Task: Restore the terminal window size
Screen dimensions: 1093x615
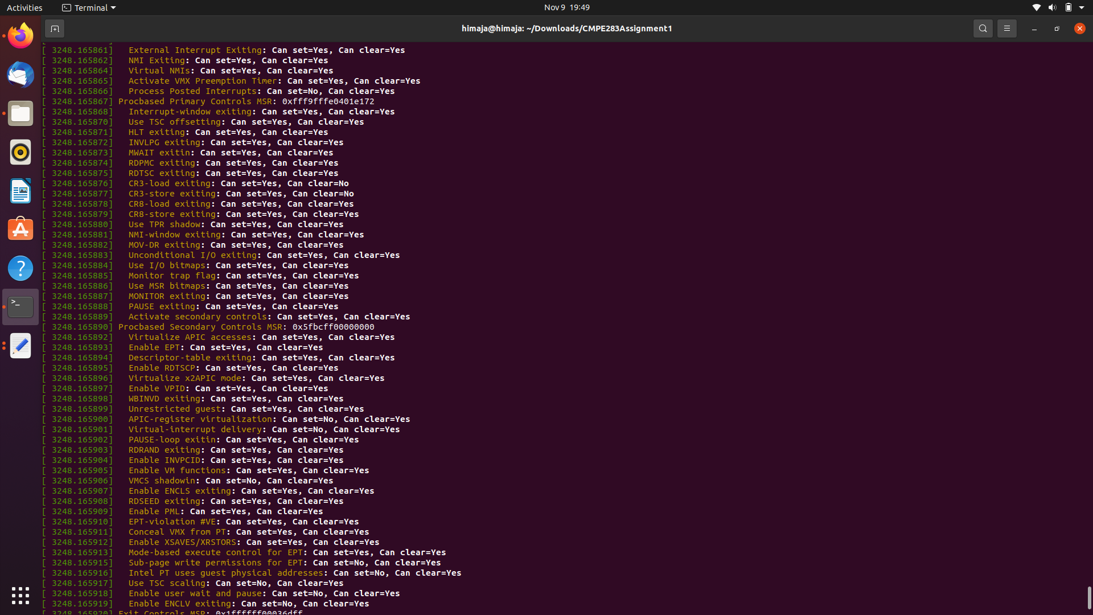Action: [1057, 28]
